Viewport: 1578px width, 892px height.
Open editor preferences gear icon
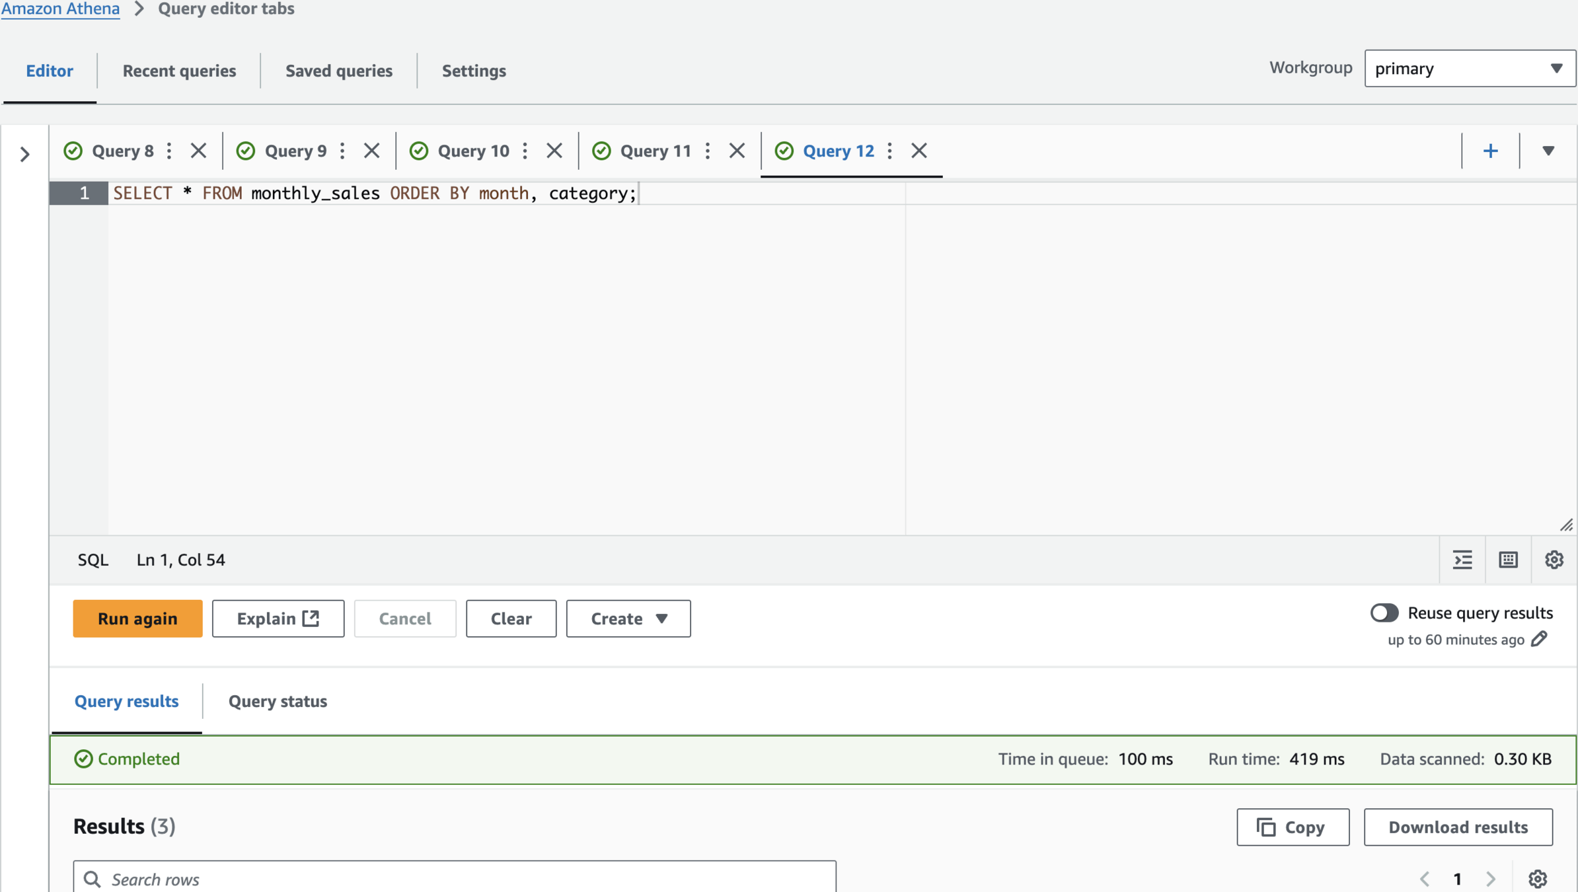1554,560
